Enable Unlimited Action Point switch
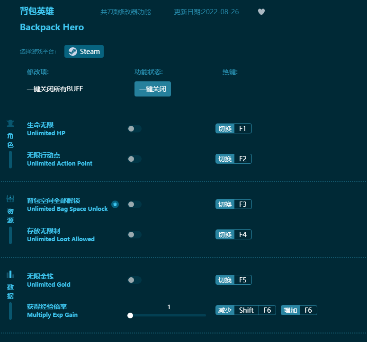 (x=134, y=159)
